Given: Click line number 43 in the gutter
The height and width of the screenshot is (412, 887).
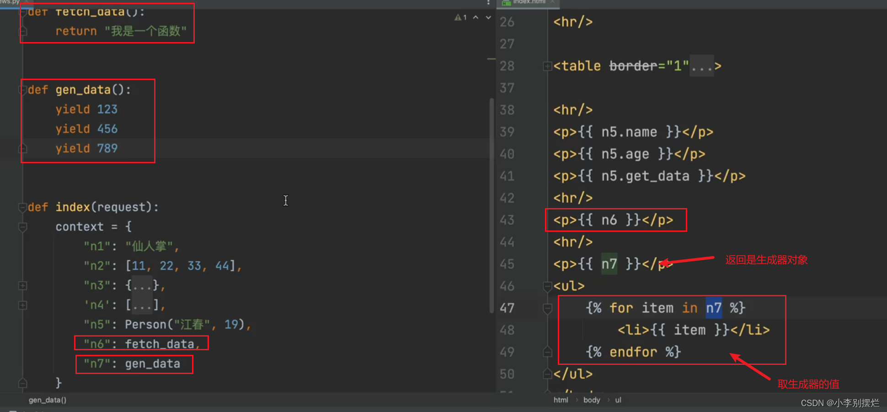Looking at the screenshot, I should click(507, 220).
